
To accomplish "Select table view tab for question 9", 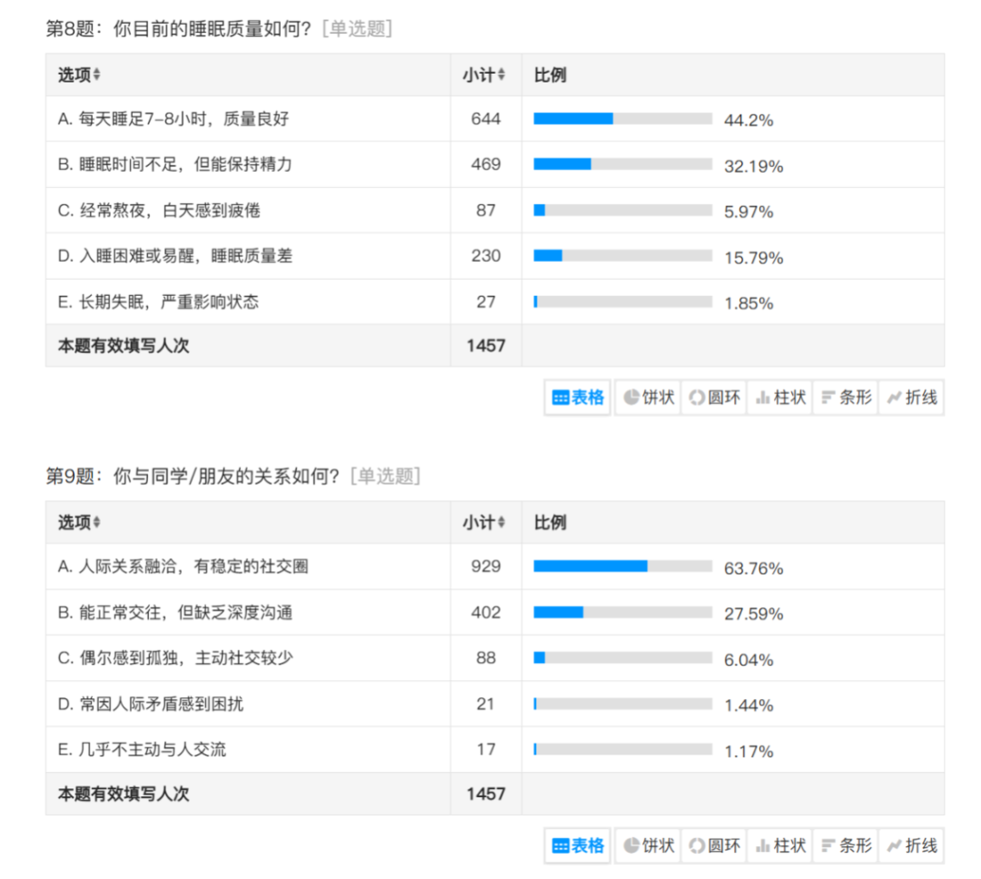I will click(x=579, y=845).
